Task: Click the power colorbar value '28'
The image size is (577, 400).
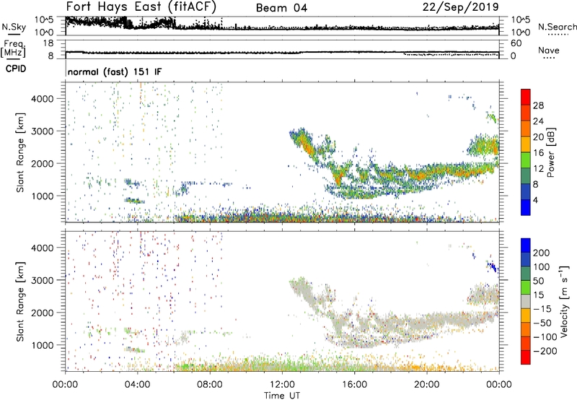Action: point(538,105)
